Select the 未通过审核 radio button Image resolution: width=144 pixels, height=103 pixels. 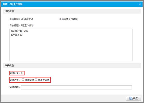click(36, 80)
